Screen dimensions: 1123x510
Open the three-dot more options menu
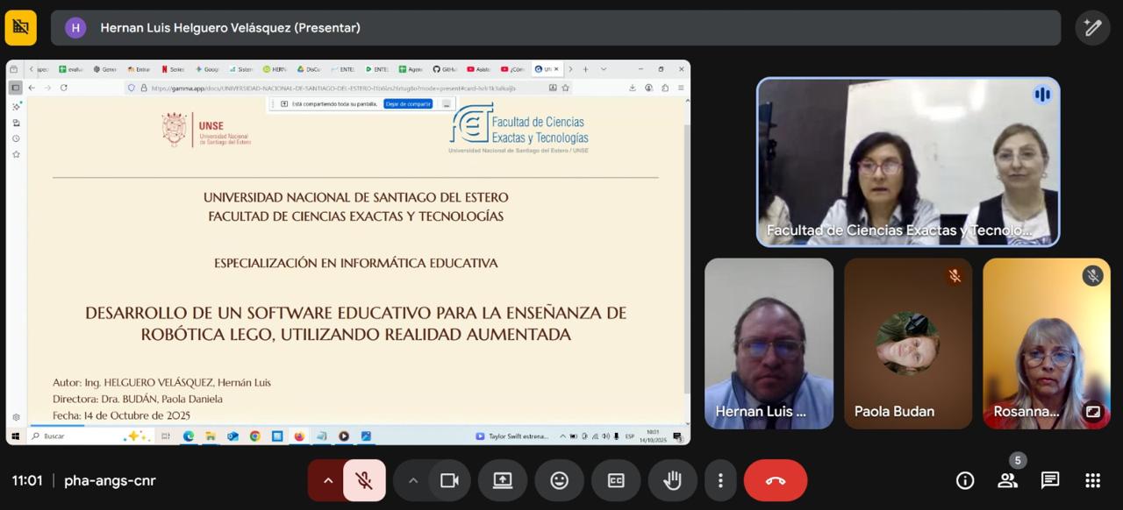pos(720,480)
